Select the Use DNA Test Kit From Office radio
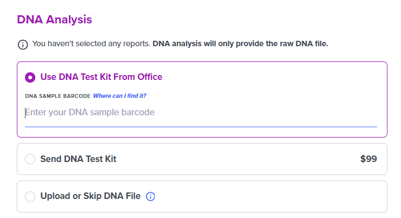 (30, 77)
